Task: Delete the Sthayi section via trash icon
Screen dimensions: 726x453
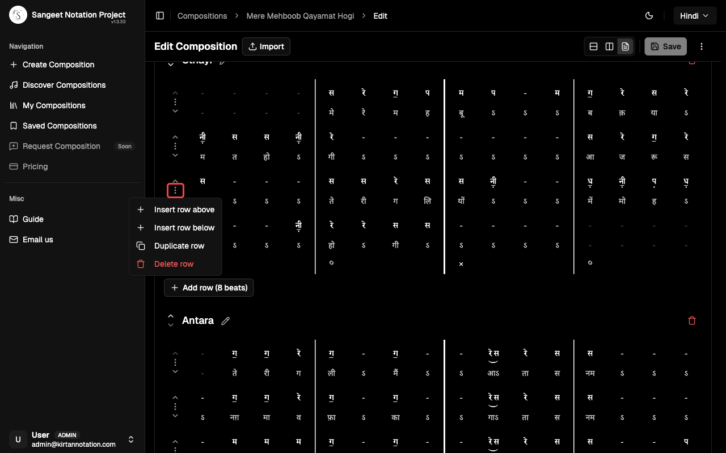Action: coord(692,61)
